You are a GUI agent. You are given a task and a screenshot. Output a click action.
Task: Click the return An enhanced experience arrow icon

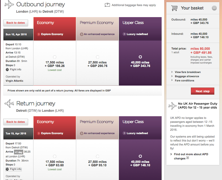click(x=82, y=133)
